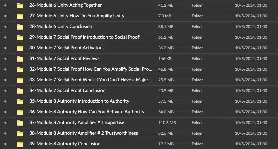Toggle selection dot for 27-Module 6 Unity row
This screenshot has width=278, height=149.
tap(5, 16)
